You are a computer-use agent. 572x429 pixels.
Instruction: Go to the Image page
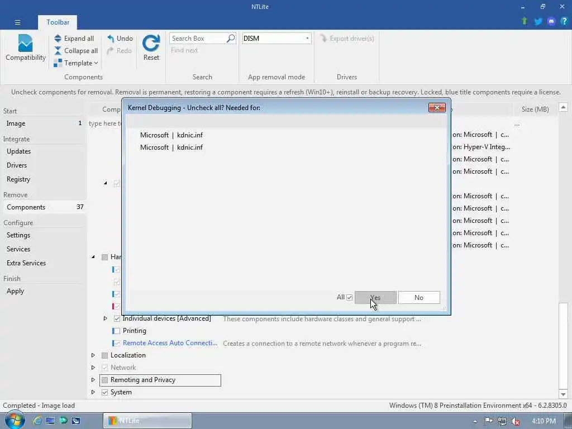44,123
